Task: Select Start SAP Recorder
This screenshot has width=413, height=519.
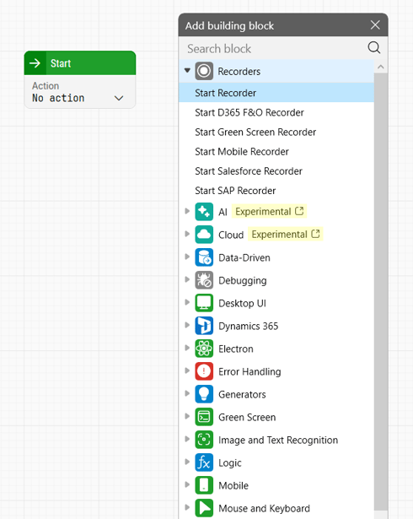Action: [276, 191]
